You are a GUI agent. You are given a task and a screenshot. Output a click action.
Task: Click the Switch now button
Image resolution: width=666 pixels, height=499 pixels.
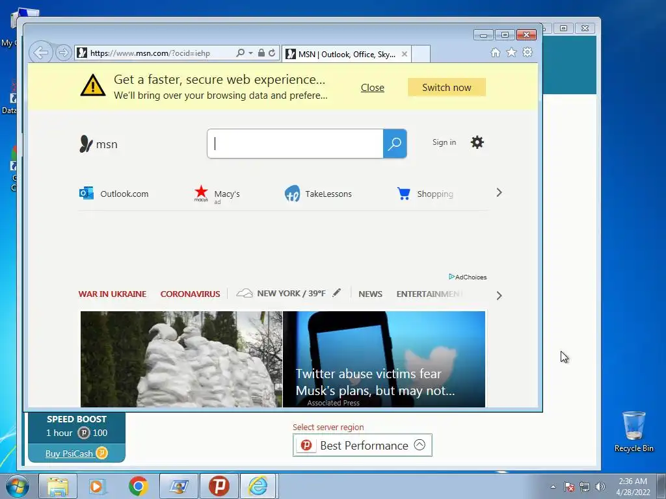click(x=446, y=88)
